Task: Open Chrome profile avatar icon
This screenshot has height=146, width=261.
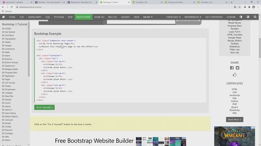Action: pyautogui.click(x=254, y=7)
